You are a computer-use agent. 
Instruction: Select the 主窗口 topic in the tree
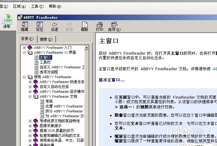click(46, 57)
